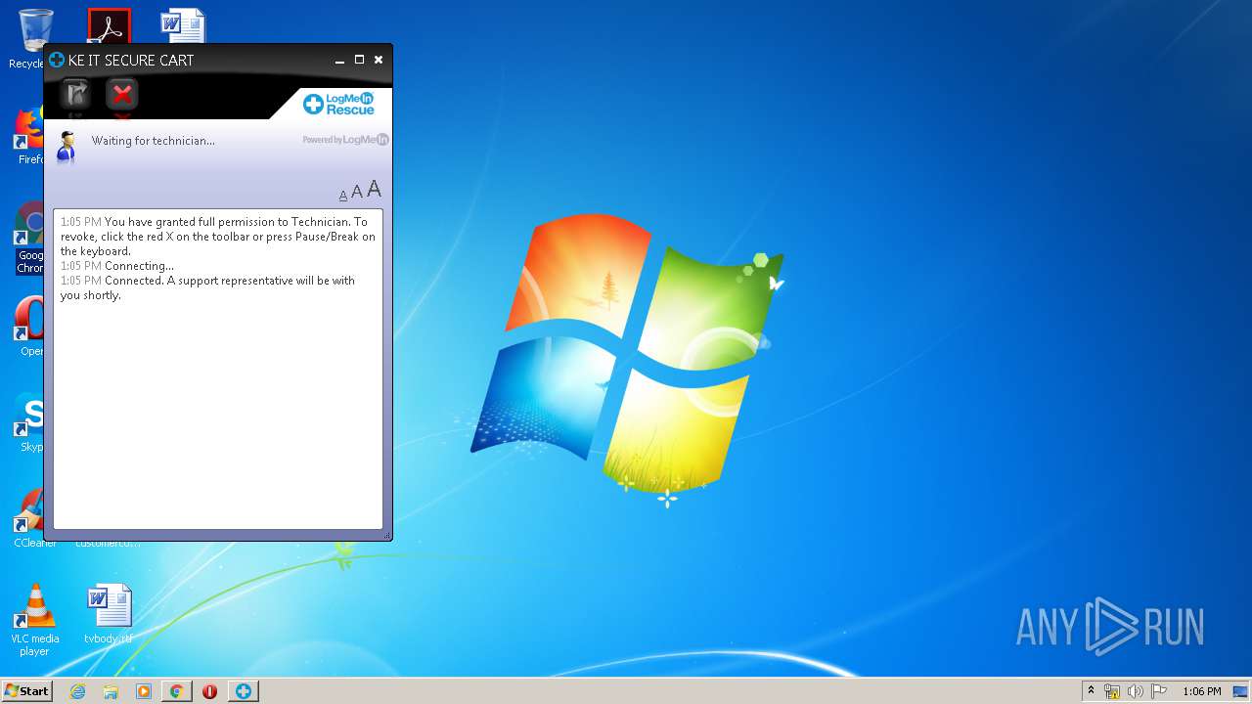Click the Opera taskbar icon

(x=209, y=691)
